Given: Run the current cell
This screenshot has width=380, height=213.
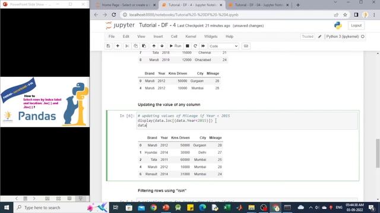Looking at the screenshot, I should click(x=175, y=46).
